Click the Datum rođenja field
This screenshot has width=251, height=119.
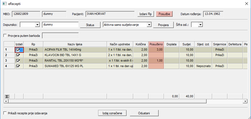tap(213, 14)
